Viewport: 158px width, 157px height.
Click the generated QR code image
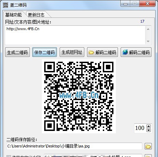[x=79, y=96]
